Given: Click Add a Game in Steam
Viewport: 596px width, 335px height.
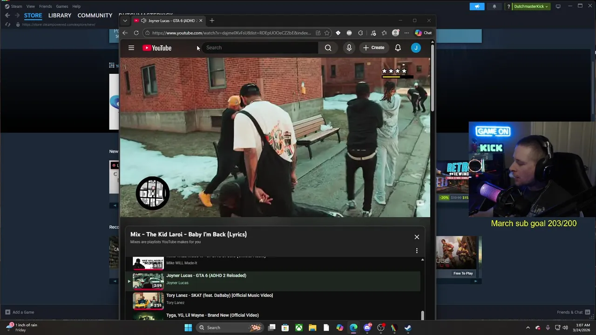Looking at the screenshot, I should 20,312.
